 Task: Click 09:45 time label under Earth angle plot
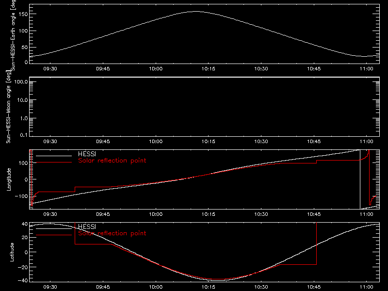[x=103, y=68]
